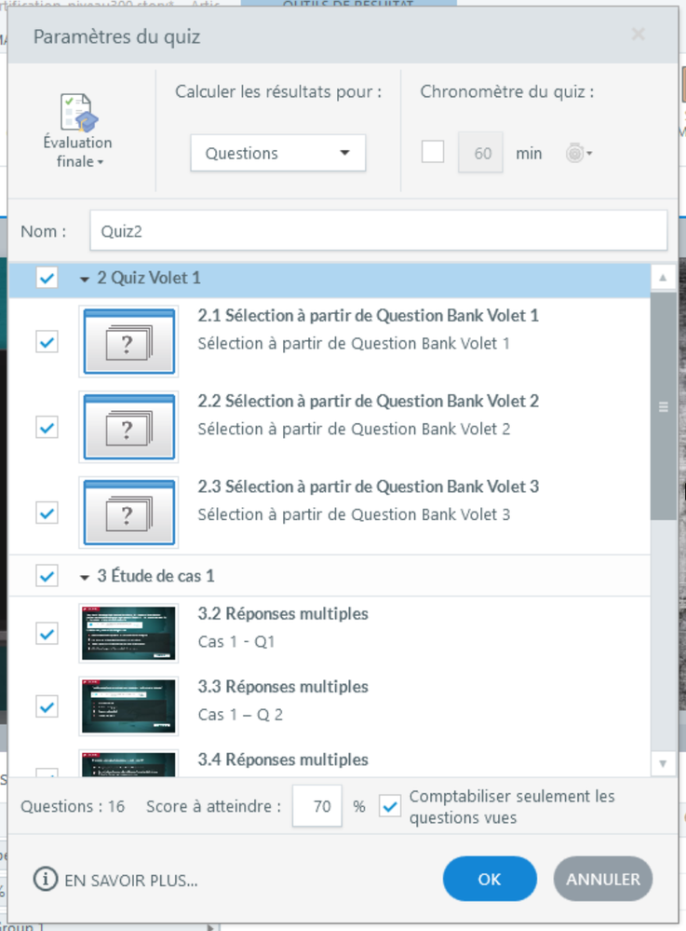The image size is (686, 931).
Task: Open the timer options dropdown arrow
Action: click(589, 153)
